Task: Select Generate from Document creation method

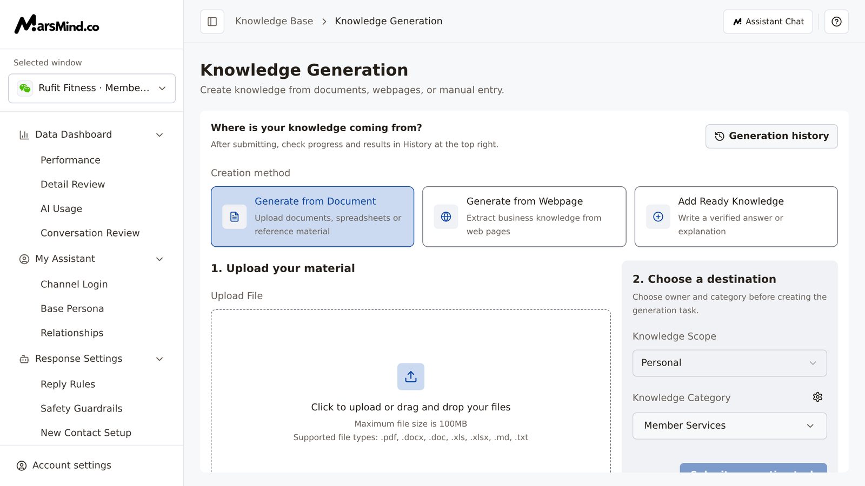Action: [x=312, y=217]
